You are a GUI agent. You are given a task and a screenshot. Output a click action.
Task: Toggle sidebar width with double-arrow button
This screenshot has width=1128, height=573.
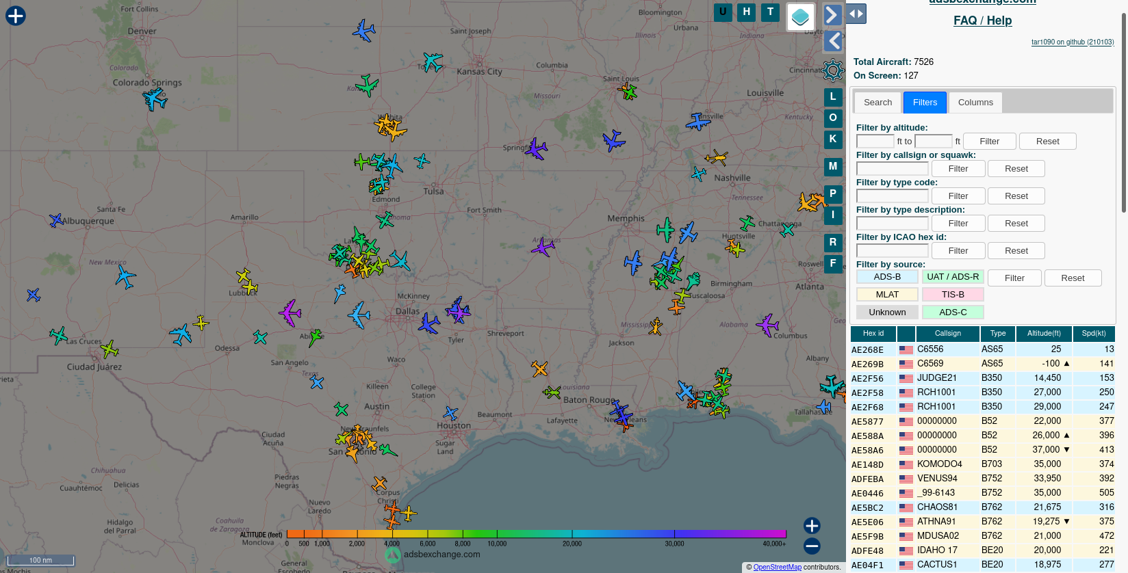[856, 14]
